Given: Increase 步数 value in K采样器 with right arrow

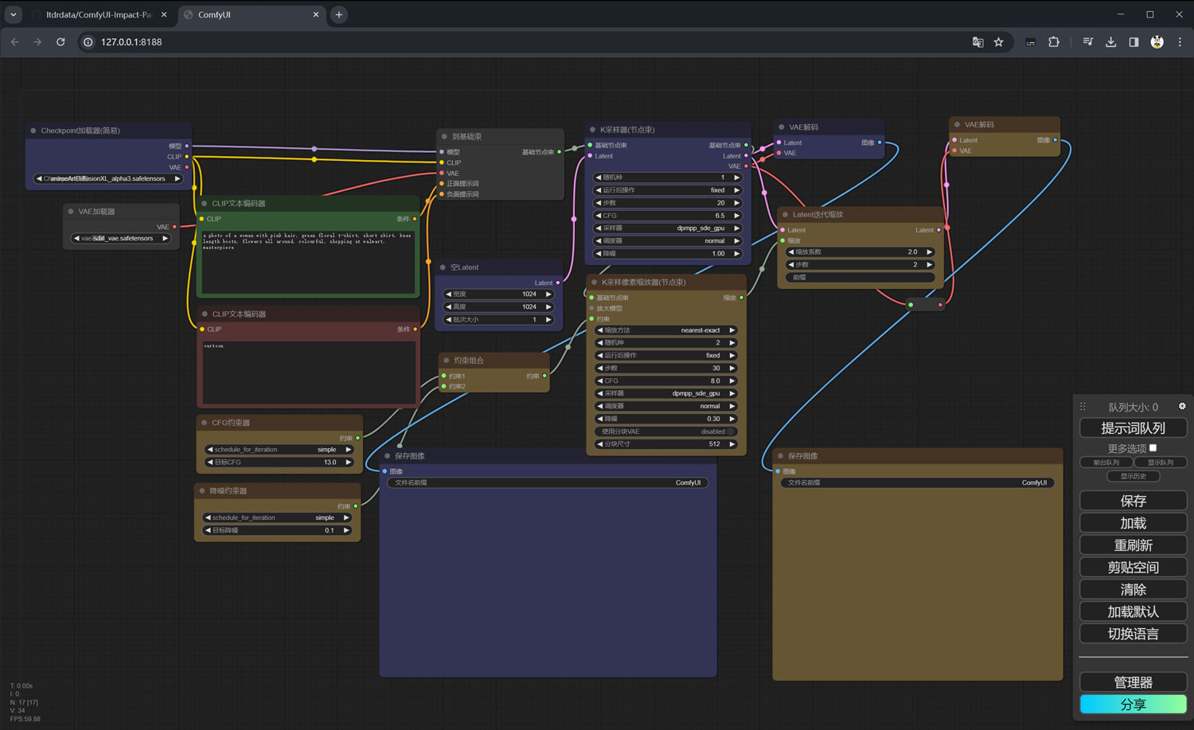Looking at the screenshot, I should pyautogui.click(x=736, y=203).
